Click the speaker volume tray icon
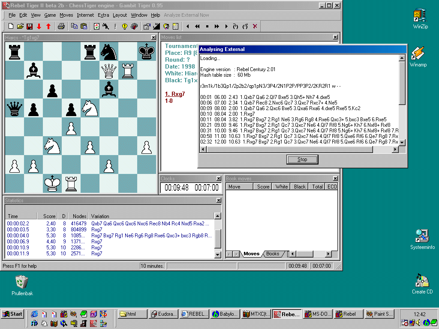This screenshot has width=439, height=329. 419,323
